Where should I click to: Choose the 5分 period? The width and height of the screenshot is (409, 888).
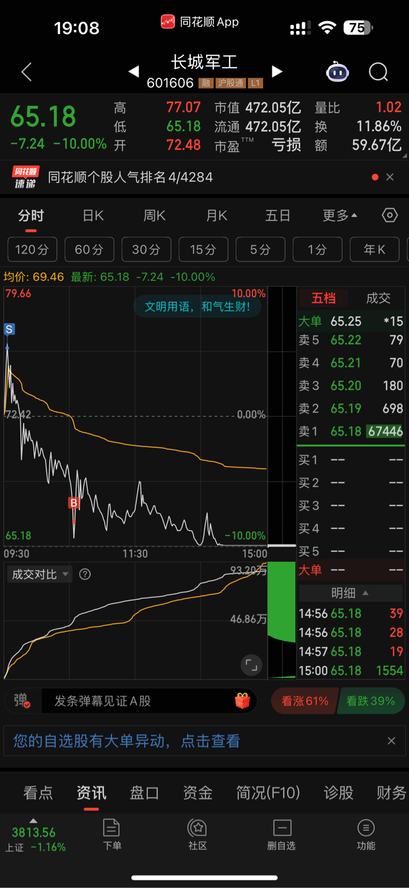pos(260,250)
